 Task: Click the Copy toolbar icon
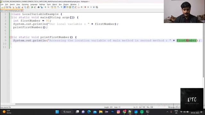(x=25, y=7)
